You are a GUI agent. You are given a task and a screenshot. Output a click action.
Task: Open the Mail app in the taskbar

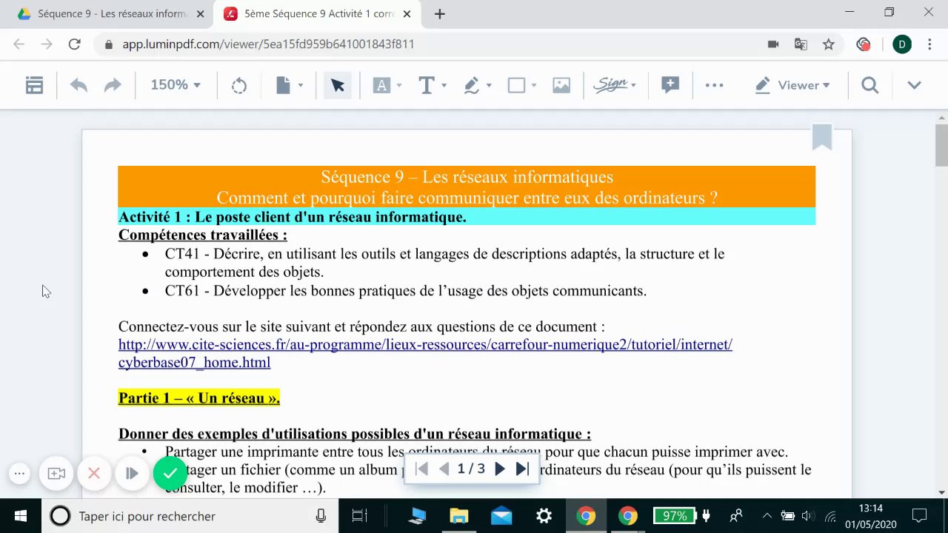501,516
